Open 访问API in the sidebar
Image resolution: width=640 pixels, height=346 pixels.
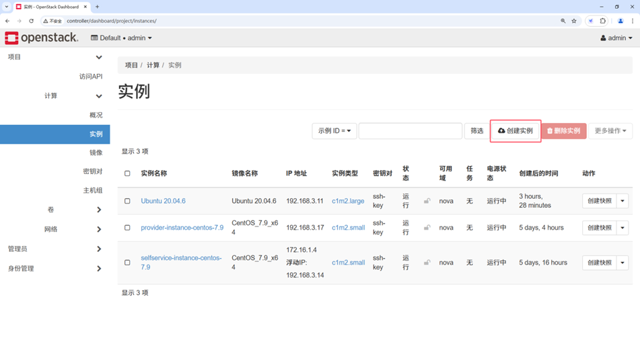91,76
